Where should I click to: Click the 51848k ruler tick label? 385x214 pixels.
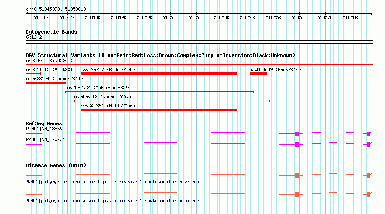tap(93, 18)
